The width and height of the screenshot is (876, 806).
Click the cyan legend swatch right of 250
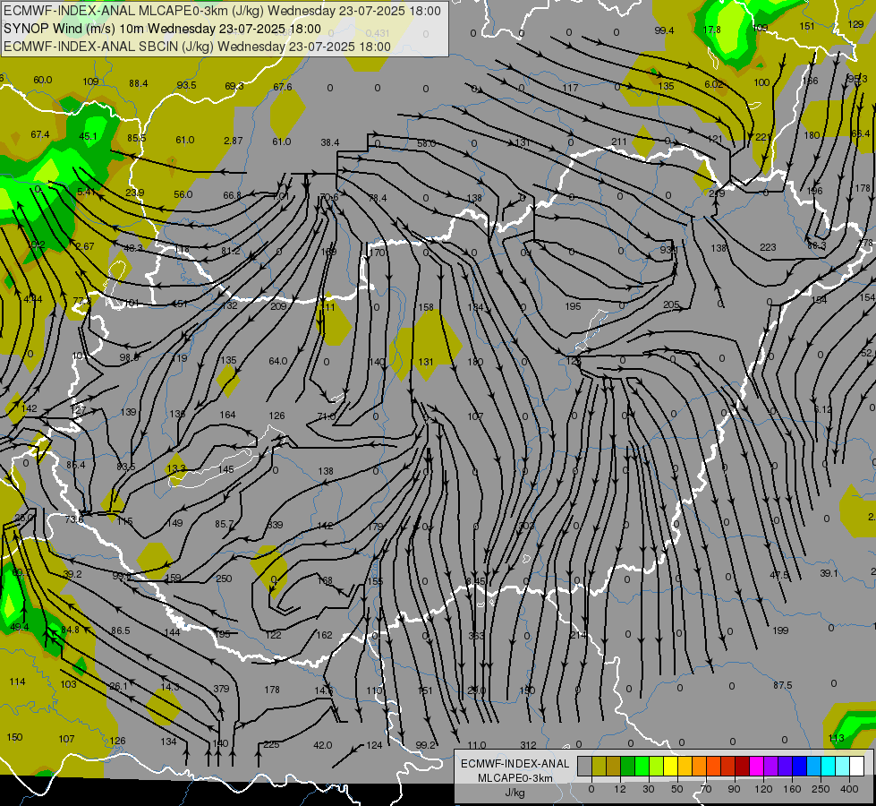point(828,766)
